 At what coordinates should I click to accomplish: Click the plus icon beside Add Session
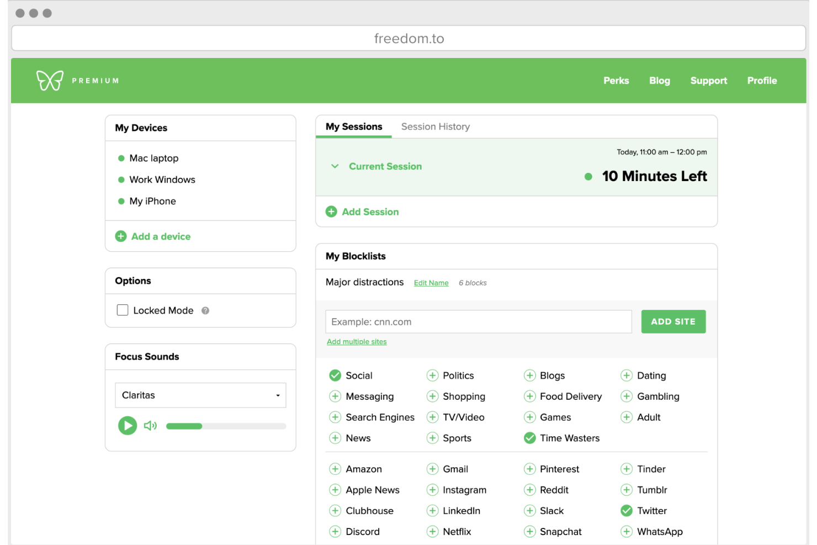331,211
